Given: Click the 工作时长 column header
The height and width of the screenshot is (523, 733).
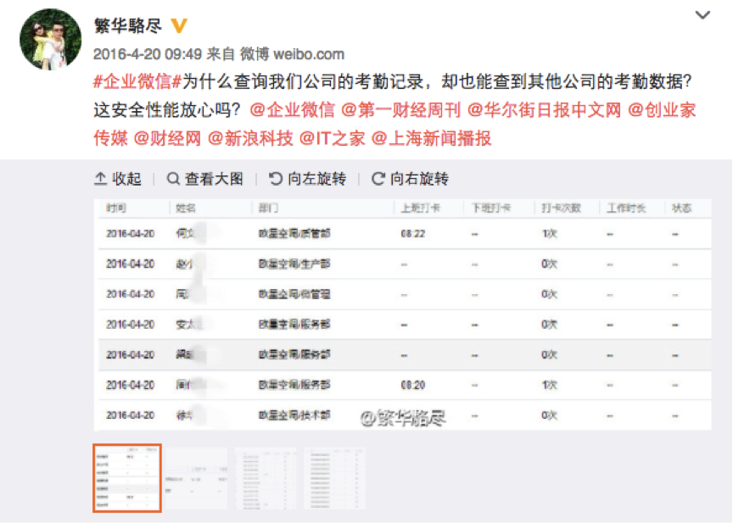Looking at the screenshot, I should click(626, 209).
